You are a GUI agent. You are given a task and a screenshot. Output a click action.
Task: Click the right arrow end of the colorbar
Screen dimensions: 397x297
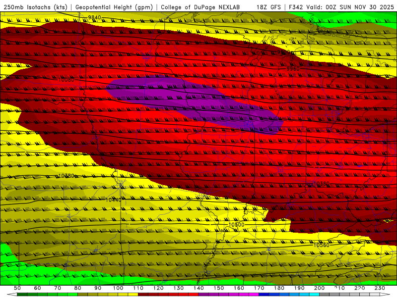(x=385, y=295)
